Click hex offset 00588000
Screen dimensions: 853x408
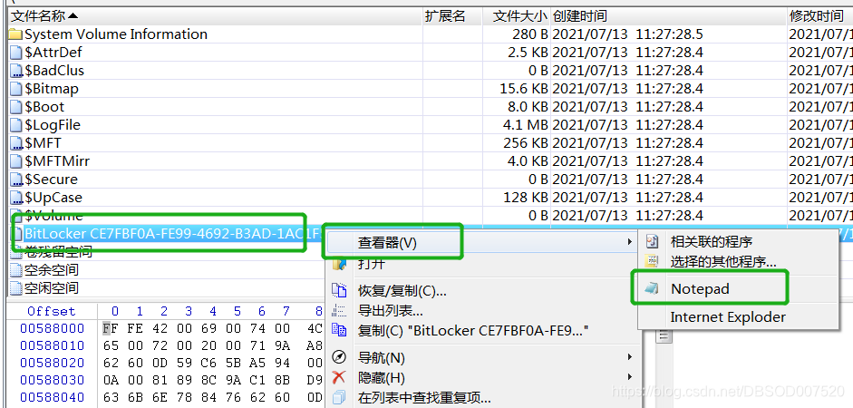click(53, 328)
